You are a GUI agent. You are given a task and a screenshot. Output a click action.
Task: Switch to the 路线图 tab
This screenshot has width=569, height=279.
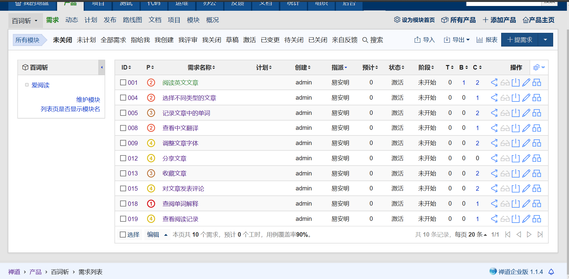click(132, 20)
